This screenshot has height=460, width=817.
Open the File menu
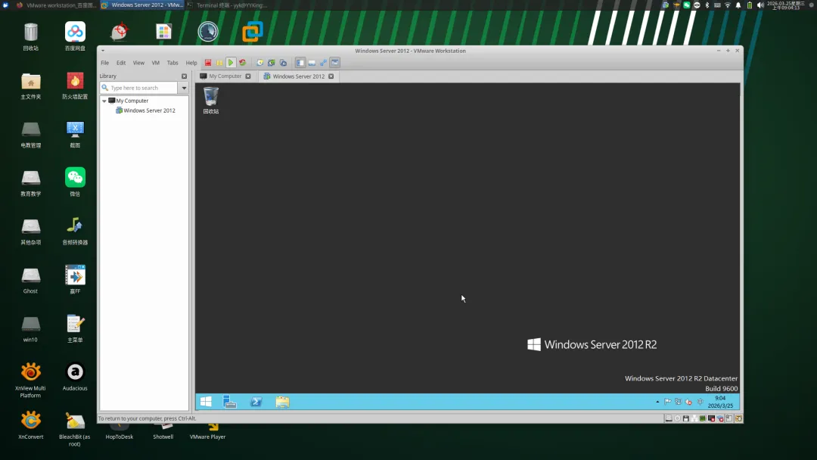pos(104,63)
